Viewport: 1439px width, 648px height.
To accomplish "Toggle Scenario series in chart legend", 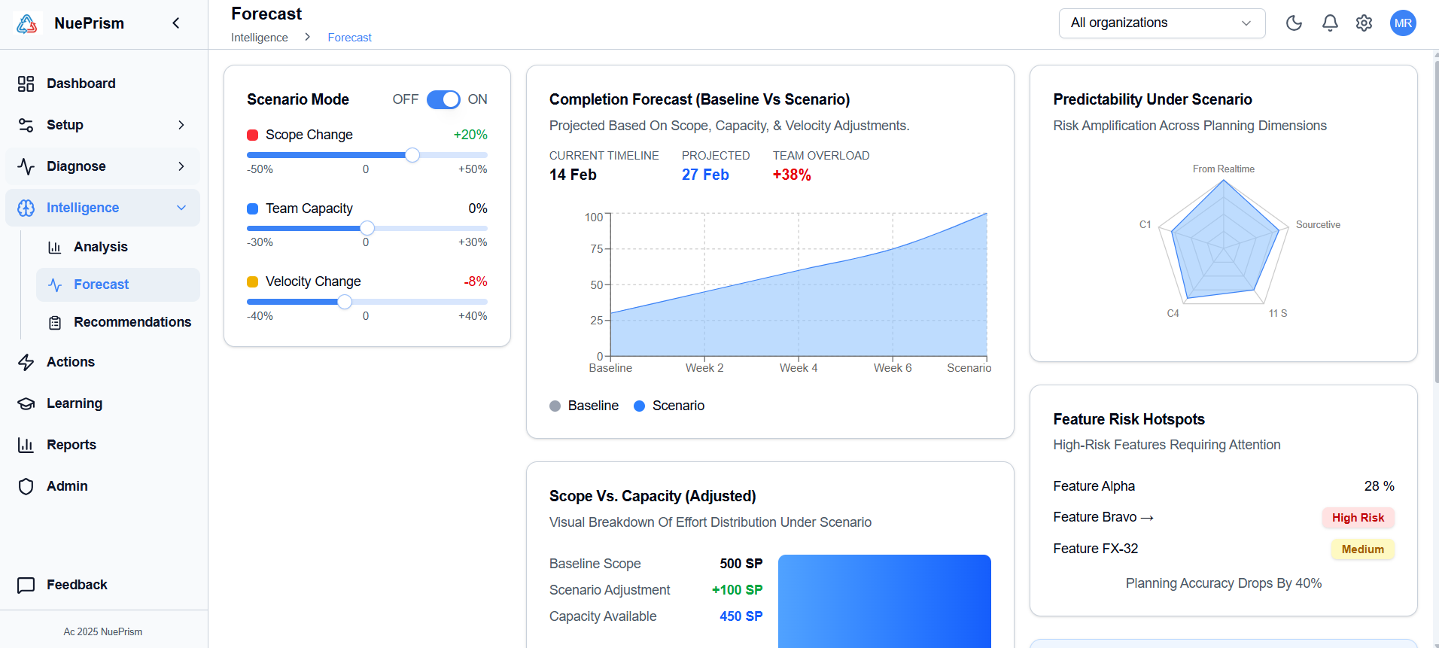I will pyautogui.click(x=669, y=406).
